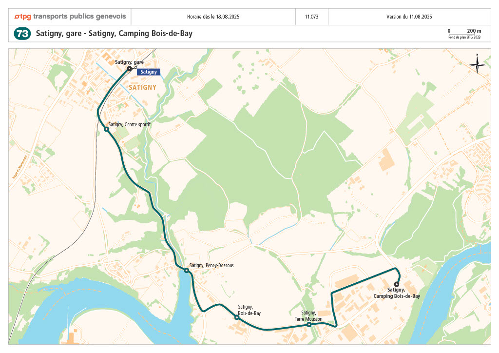Click the "Satigny, Centre sportif" stop label text
This screenshot has width=499, height=353.
[x=130, y=124]
